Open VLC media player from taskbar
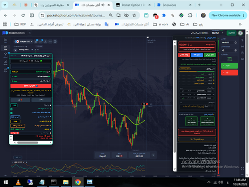The height and width of the screenshot is (187, 249). (x=18, y=182)
